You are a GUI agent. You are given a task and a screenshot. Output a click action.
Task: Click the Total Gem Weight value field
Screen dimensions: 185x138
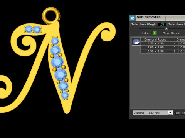click(x=162, y=24)
